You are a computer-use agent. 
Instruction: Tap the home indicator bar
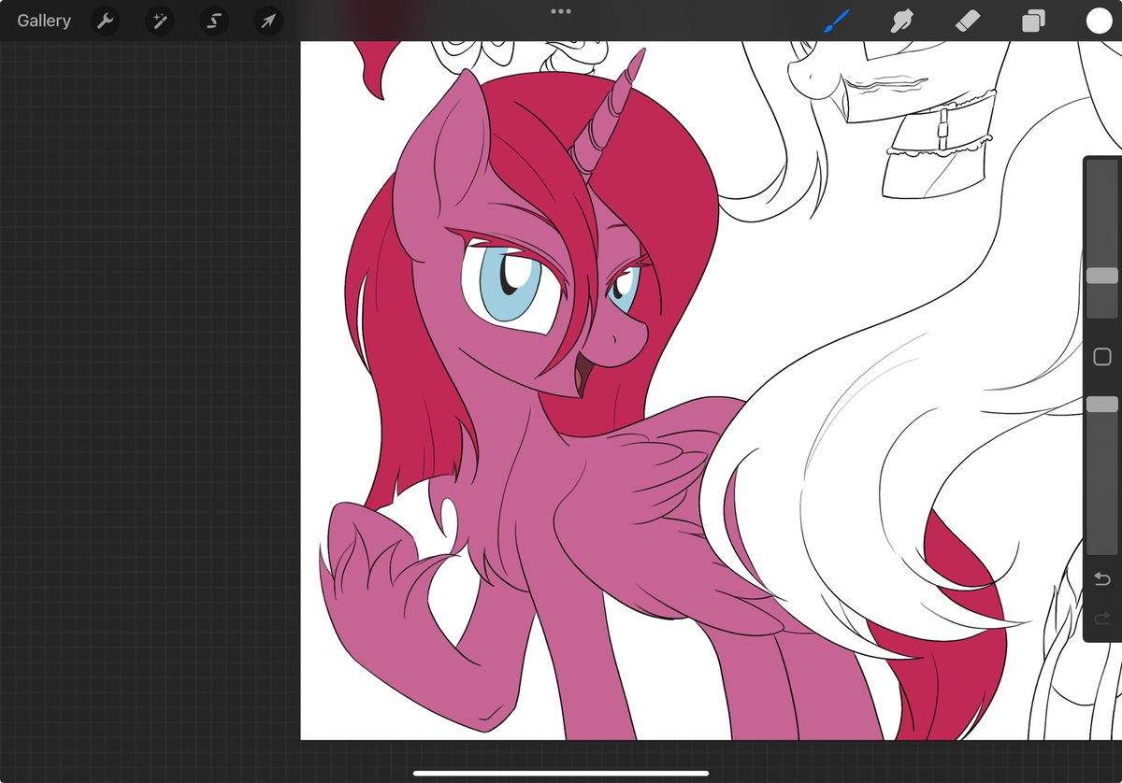pyautogui.click(x=561, y=773)
